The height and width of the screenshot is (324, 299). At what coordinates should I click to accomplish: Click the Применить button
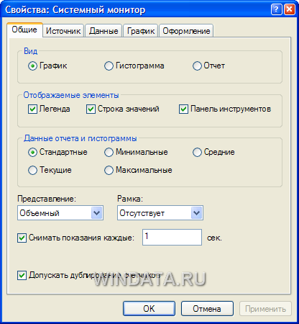[x=265, y=309]
